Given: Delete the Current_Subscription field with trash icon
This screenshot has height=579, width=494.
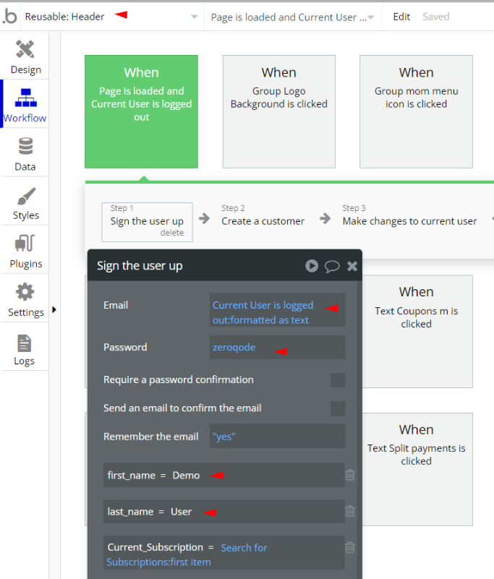Looking at the screenshot, I should 350,547.
